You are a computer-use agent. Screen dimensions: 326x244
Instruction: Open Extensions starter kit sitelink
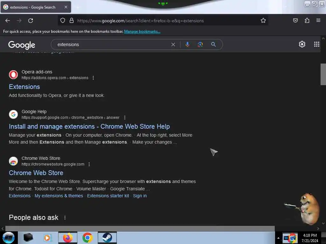108,196
